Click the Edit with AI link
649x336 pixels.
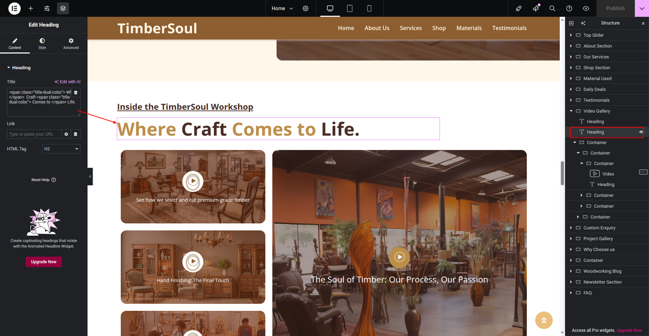[x=68, y=82]
